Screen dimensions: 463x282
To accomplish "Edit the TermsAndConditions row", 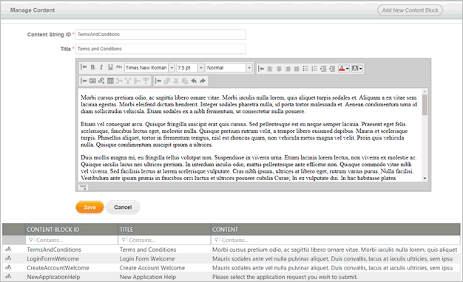I will pos(8,250).
